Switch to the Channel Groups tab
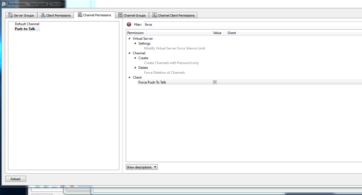The image size is (362, 195). [134, 15]
